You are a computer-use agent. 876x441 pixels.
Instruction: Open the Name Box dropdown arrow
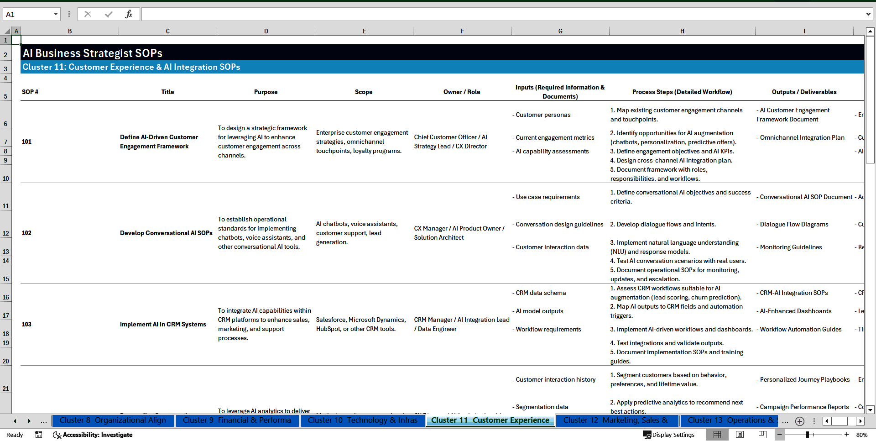click(x=57, y=14)
